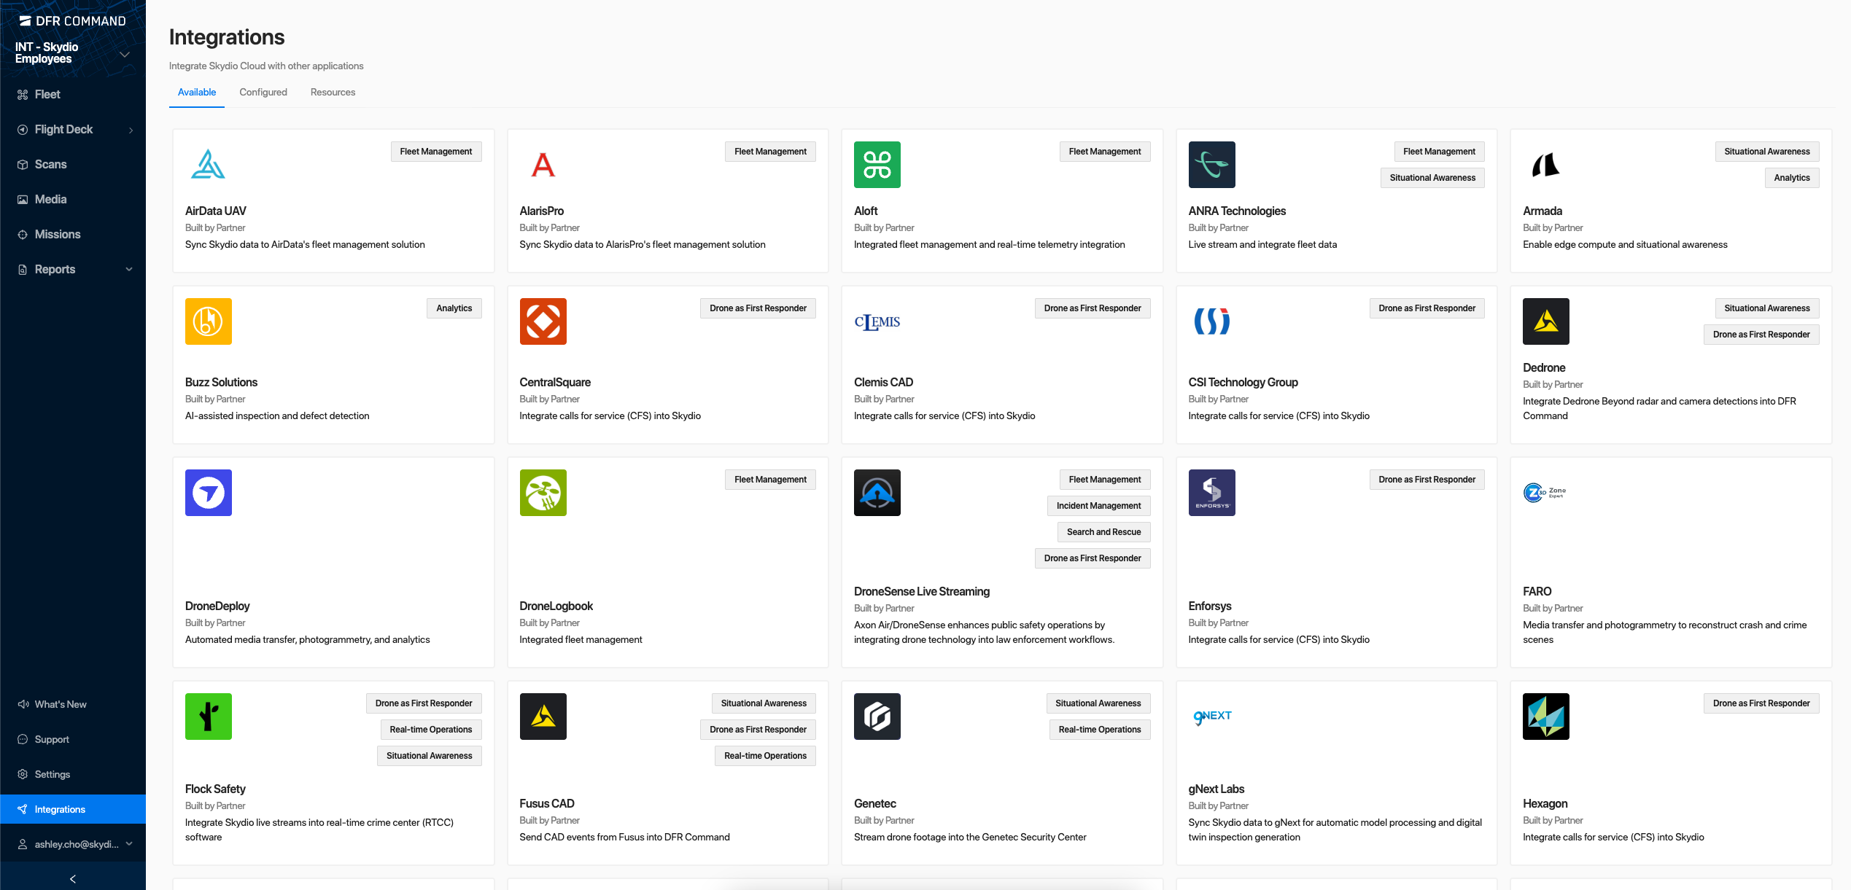The height and width of the screenshot is (890, 1851).
Task: Open the Aloft integration title
Action: [866, 211]
